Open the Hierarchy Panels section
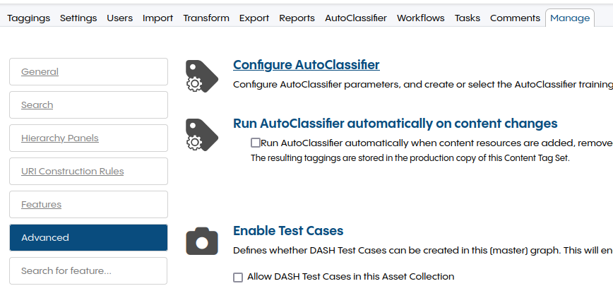 60,138
